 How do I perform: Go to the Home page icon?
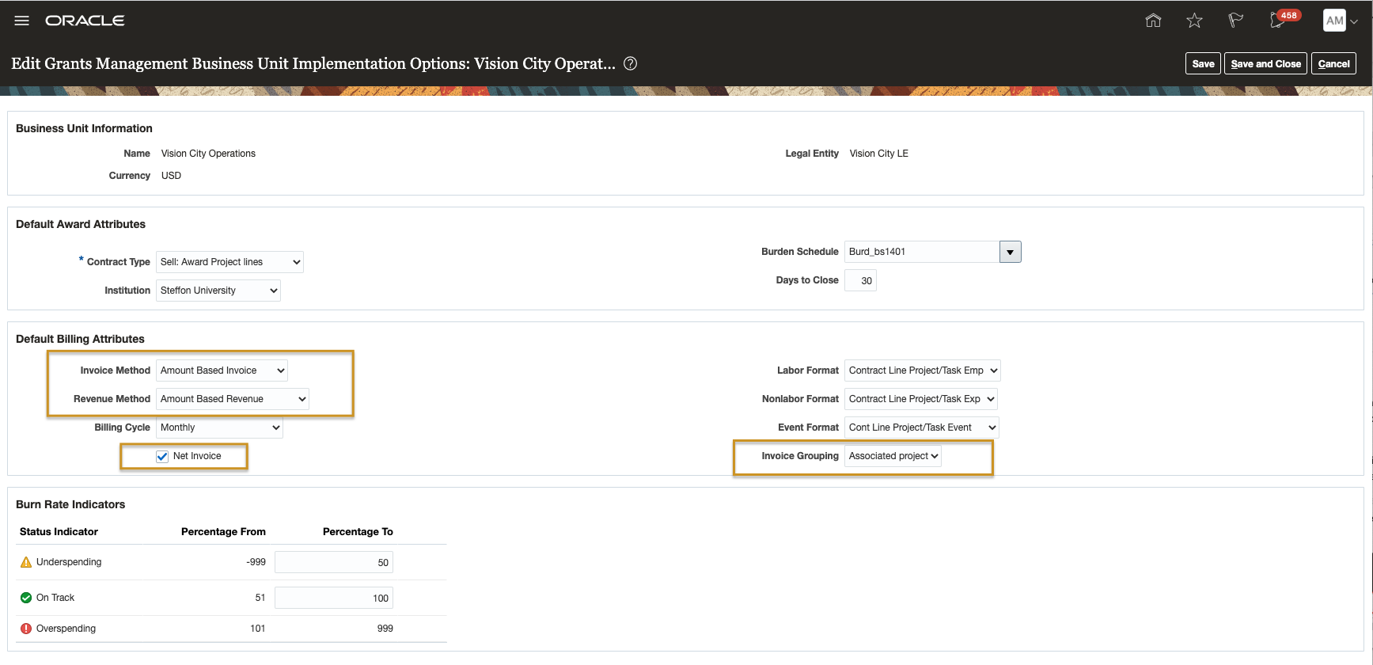point(1153,21)
